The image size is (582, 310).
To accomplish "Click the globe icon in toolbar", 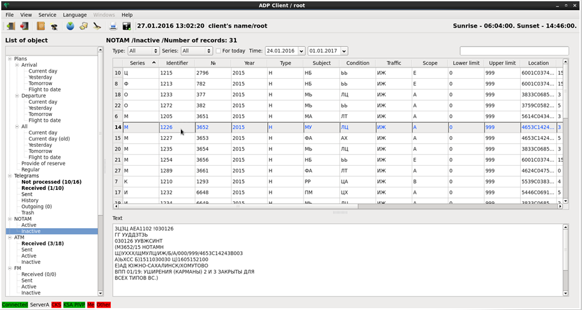I will 70,26.
